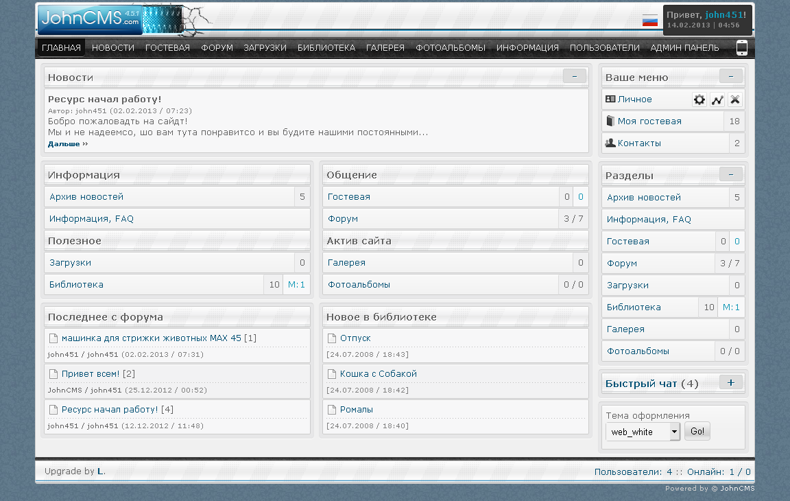Collapse the Новости panel
The height and width of the screenshot is (501, 790).
[x=574, y=76]
